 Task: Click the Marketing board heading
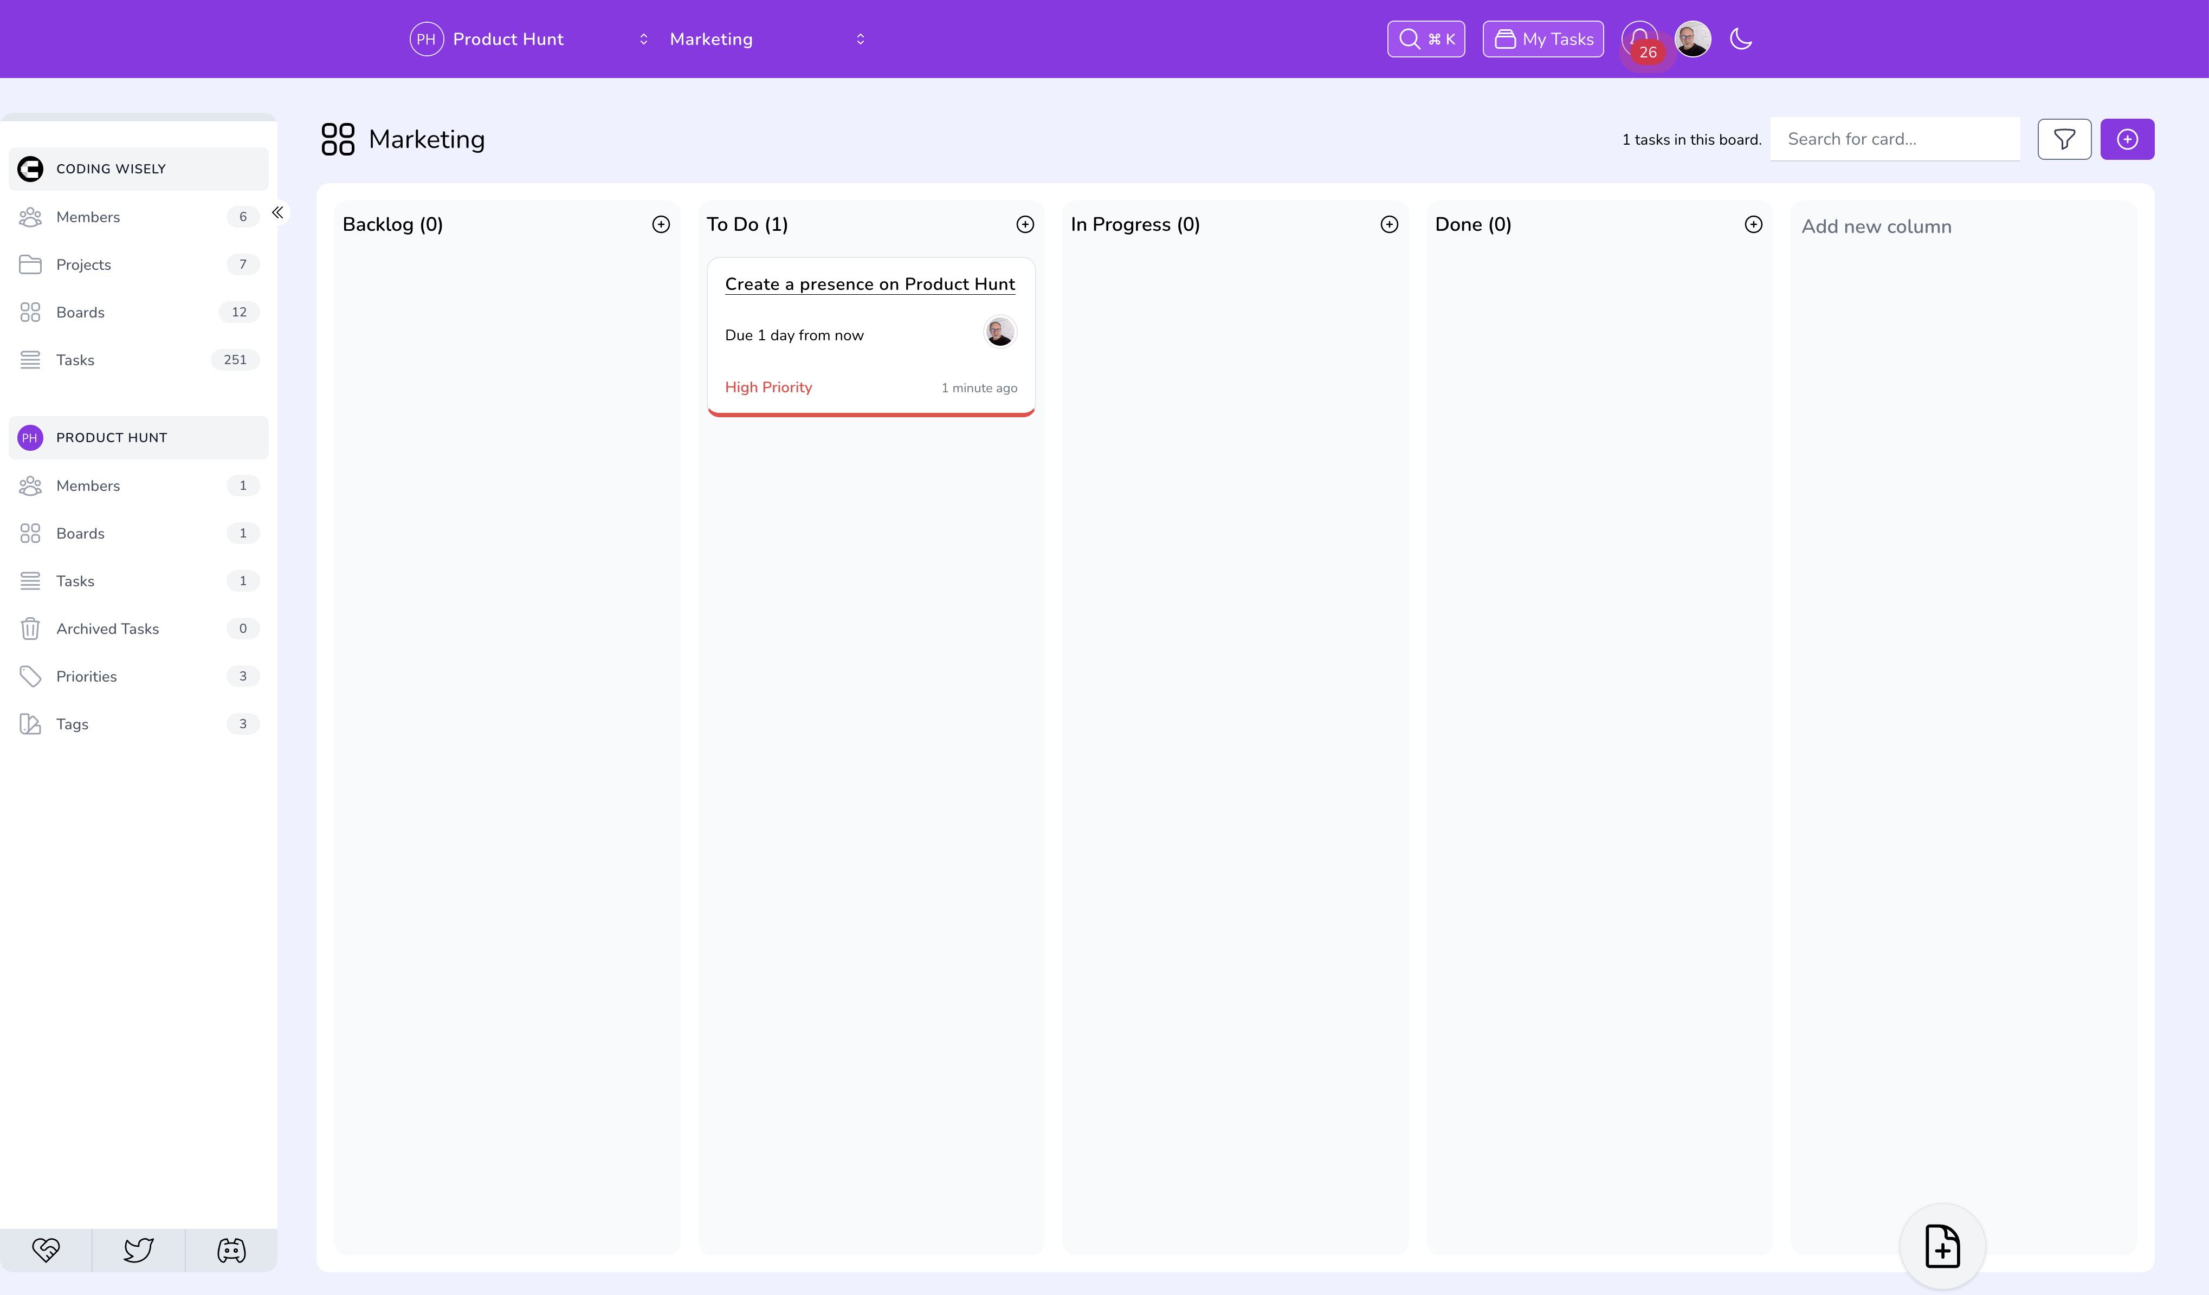tap(426, 140)
